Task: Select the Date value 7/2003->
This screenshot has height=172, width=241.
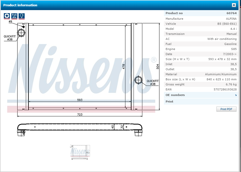Action: click(230, 54)
